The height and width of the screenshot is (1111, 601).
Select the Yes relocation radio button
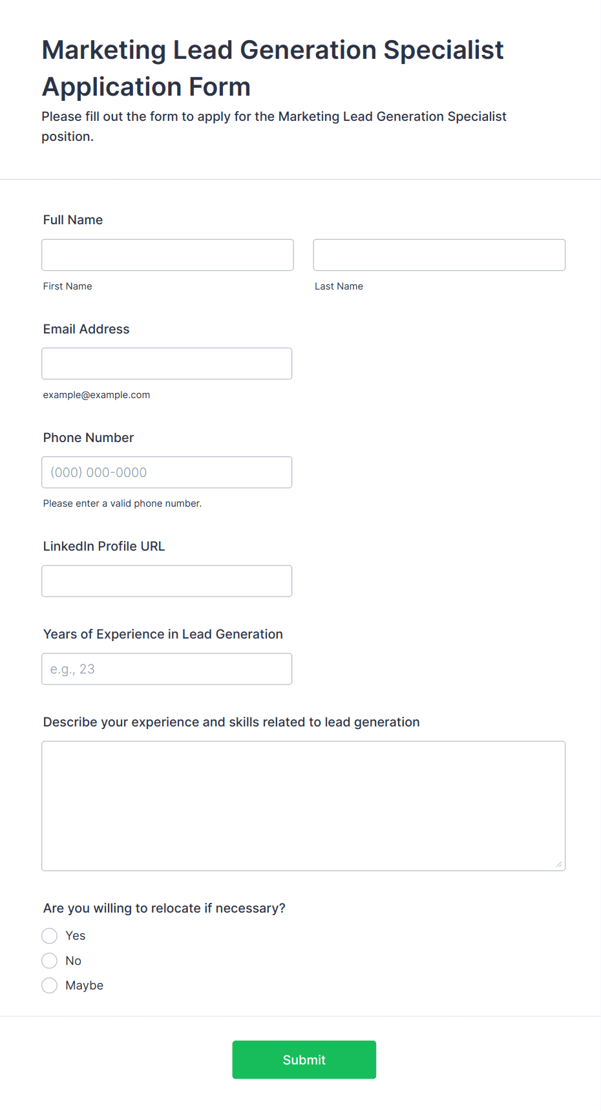click(50, 935)
